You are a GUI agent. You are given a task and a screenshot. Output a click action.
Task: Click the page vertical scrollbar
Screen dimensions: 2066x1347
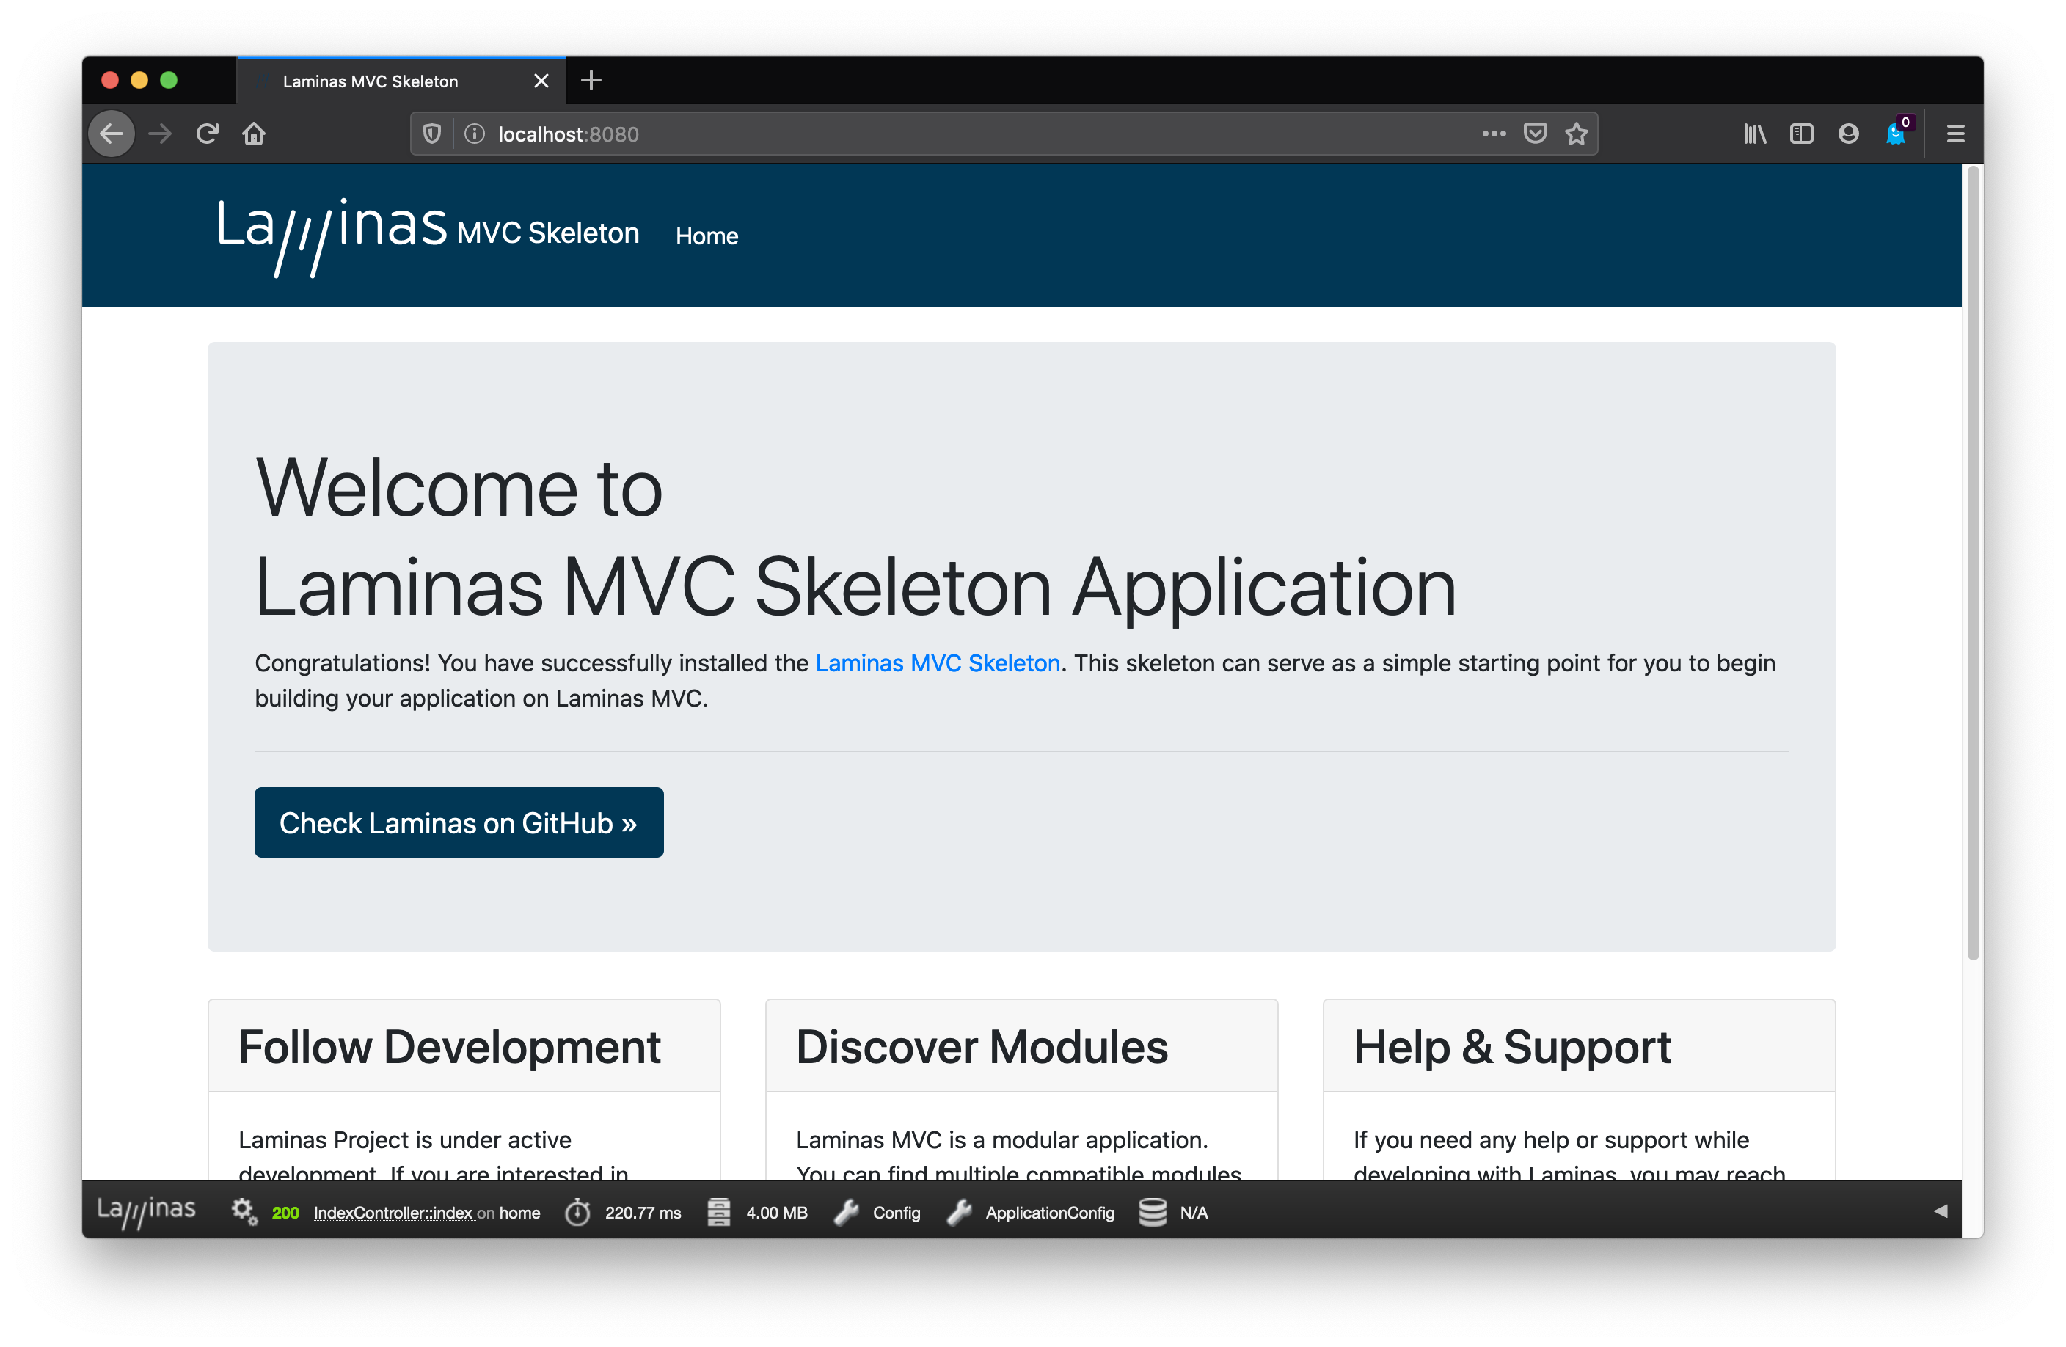tap(1972, 564)
